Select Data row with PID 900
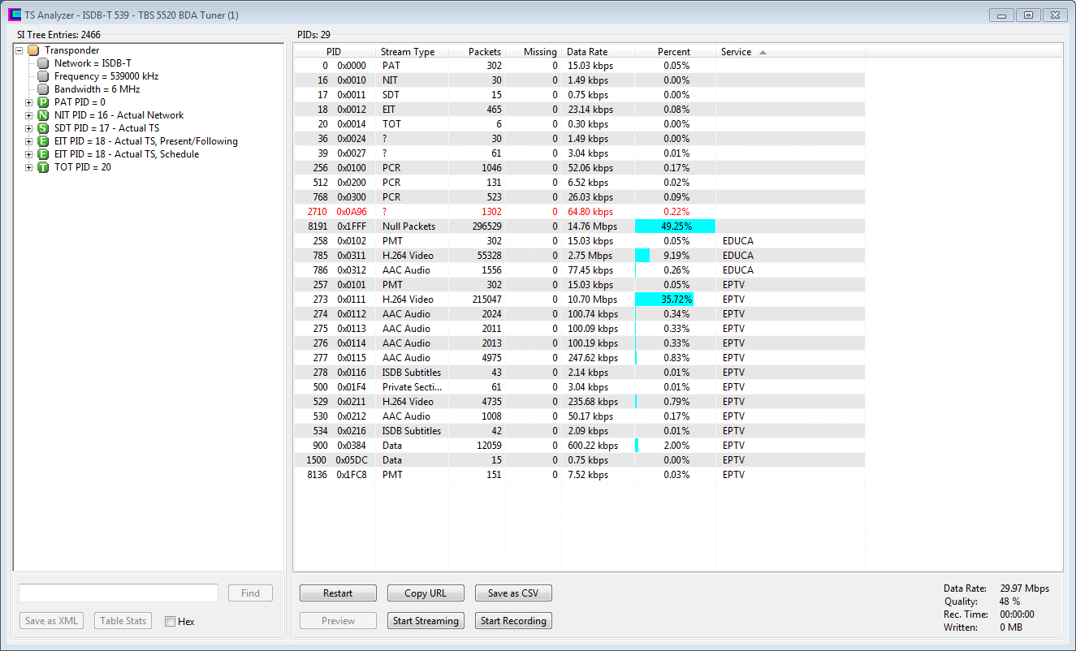This screenshot has width=1076, height=651. 579,446
